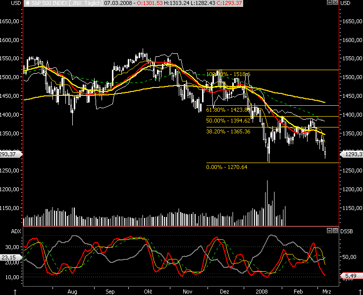The width and height of the screenshot is (363, 295).
Task: Click the open value O:1301.53
Action: point(150,3)
